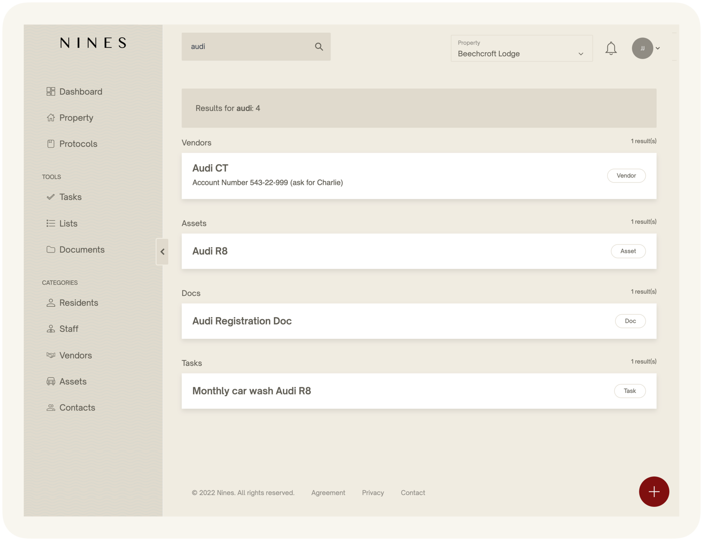Open Documents via the folder icon
Viewport: 703px width, 541px height.
(x=50, y=249)
